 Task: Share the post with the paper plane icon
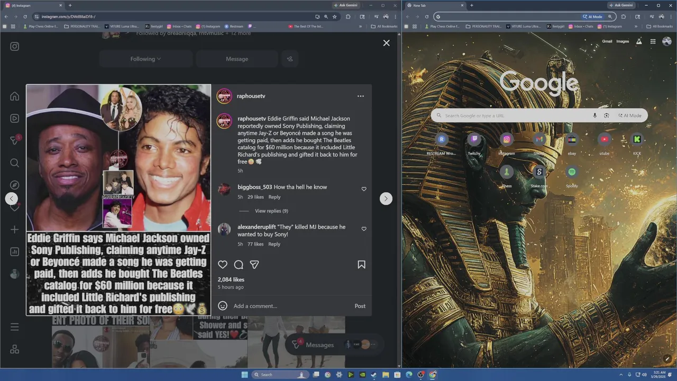tap(254, 265)
